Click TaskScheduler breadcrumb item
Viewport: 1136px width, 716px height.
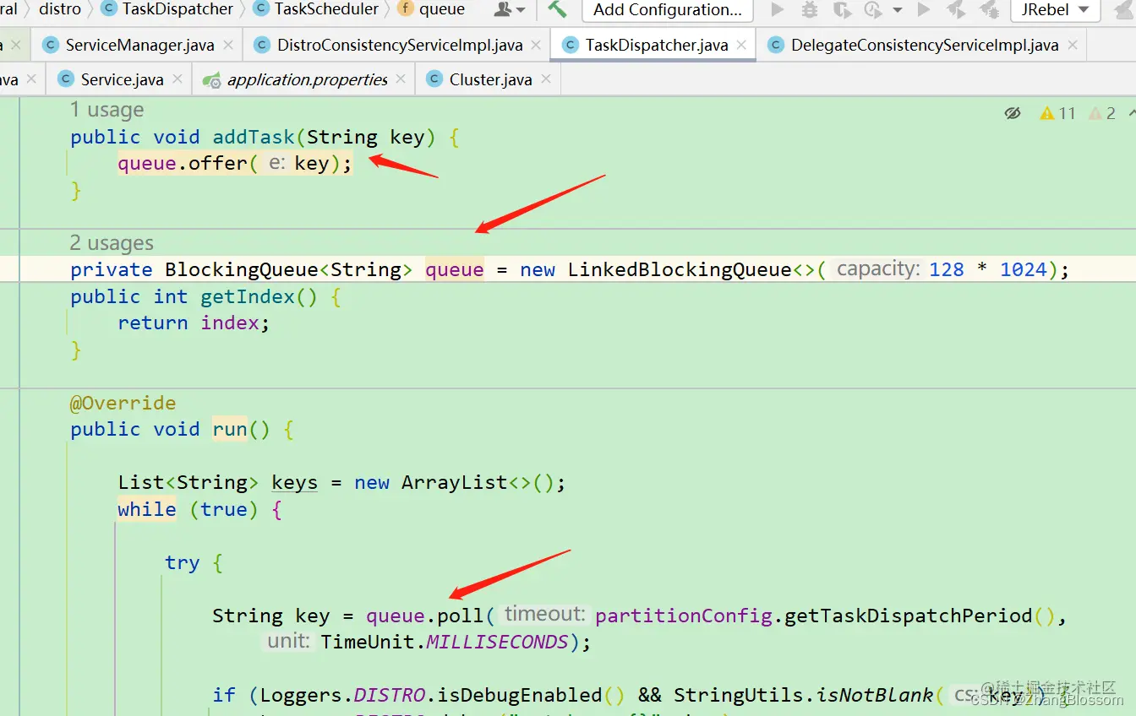point(326,9)
